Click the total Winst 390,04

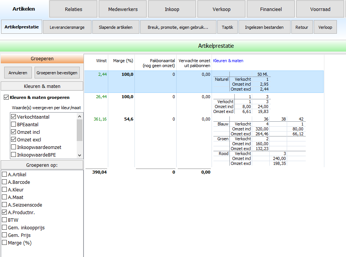coord(100,172)
